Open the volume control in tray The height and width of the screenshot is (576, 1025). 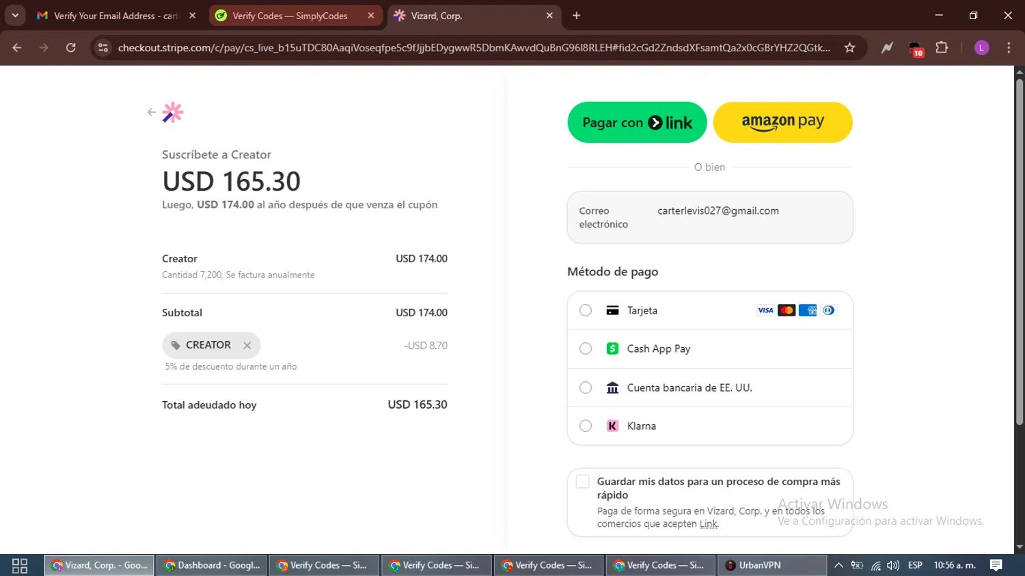pos(893,566)
